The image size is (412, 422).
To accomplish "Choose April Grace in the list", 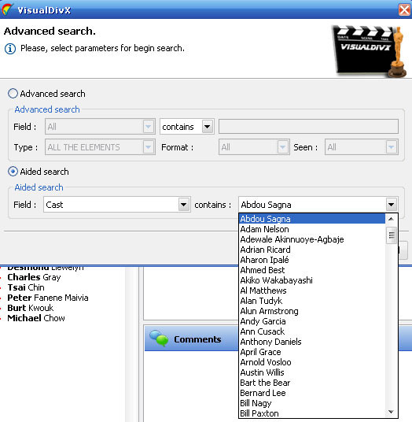I will pos(312,352).
